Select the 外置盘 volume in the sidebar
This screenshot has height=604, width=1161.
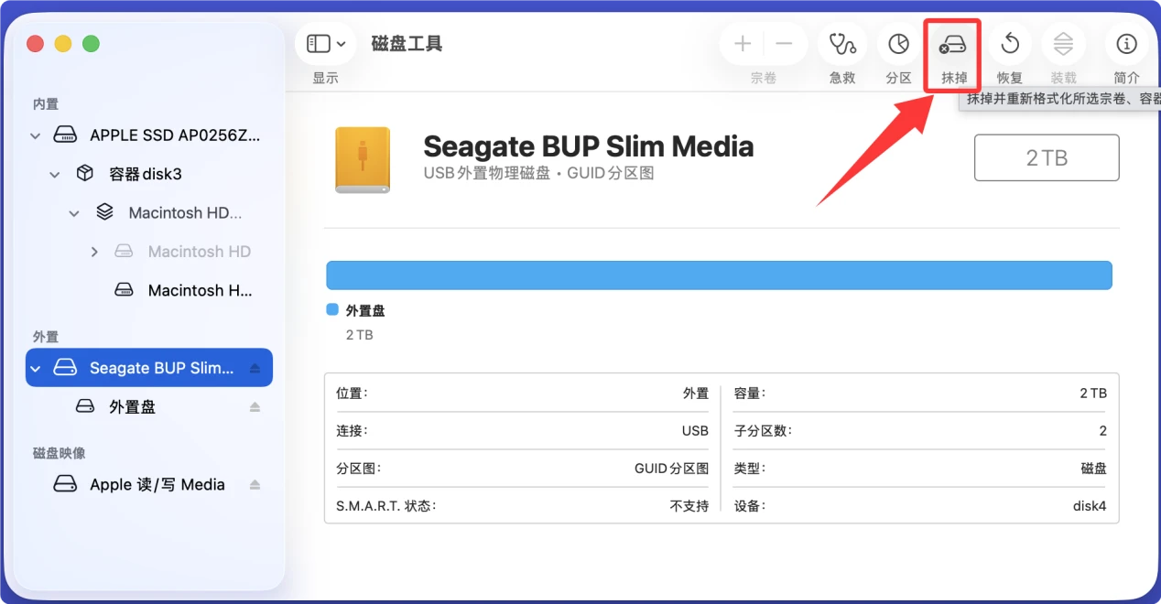[149, 406]
